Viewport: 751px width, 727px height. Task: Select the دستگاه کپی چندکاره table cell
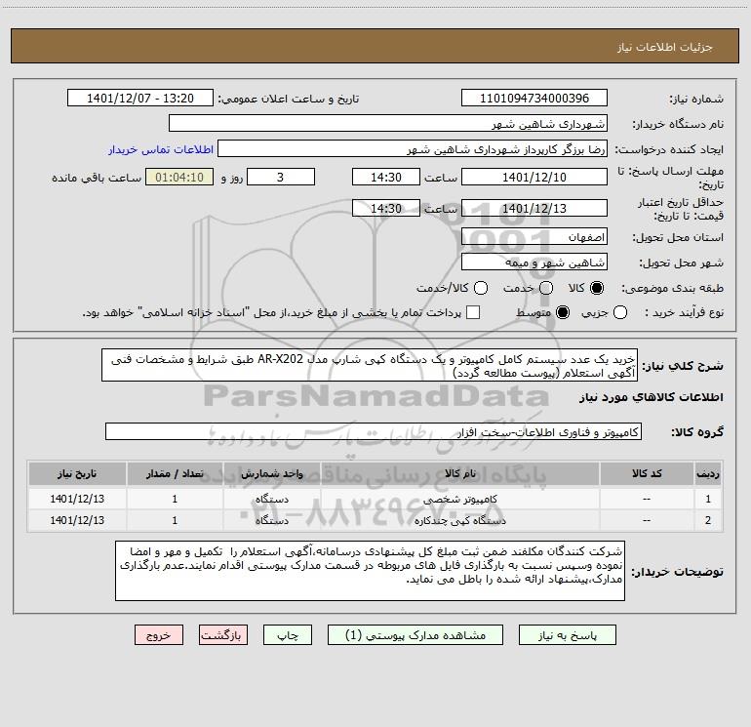pyautogui.click(x=459, y=520)
